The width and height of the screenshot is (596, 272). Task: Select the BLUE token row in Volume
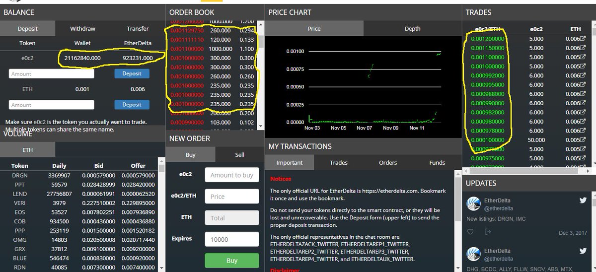click(79, 259)
